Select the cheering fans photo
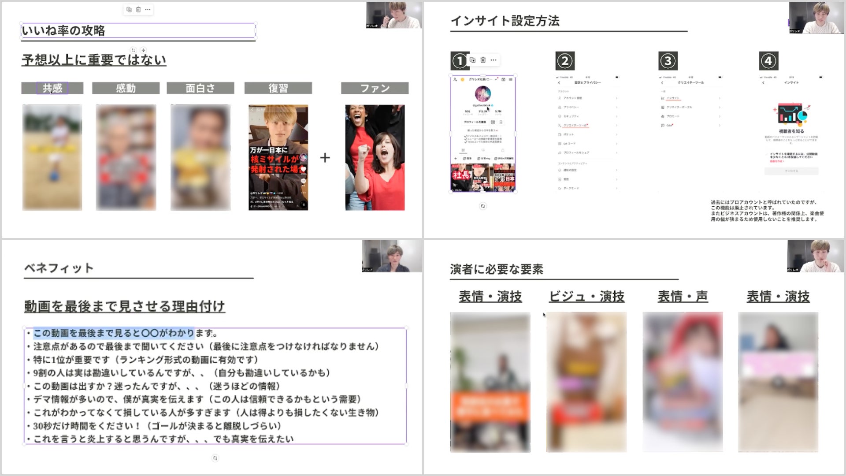846x476 pixels. (x=375, y=157)
